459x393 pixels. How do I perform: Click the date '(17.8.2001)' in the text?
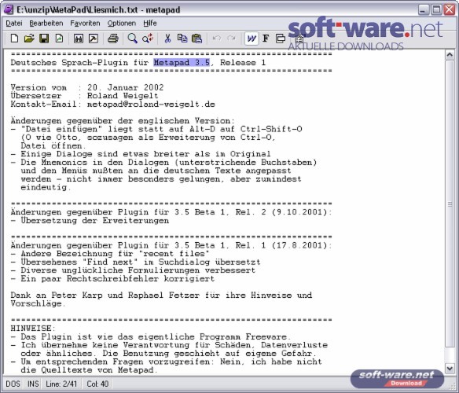coord(299,245)
